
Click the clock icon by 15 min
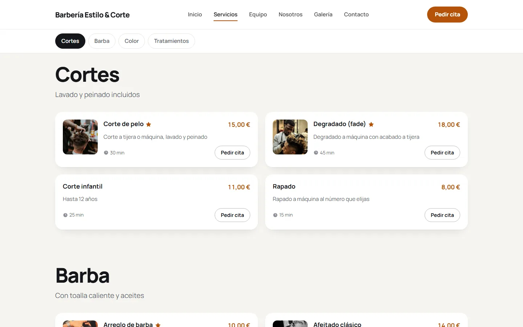[x=275, y=215]
